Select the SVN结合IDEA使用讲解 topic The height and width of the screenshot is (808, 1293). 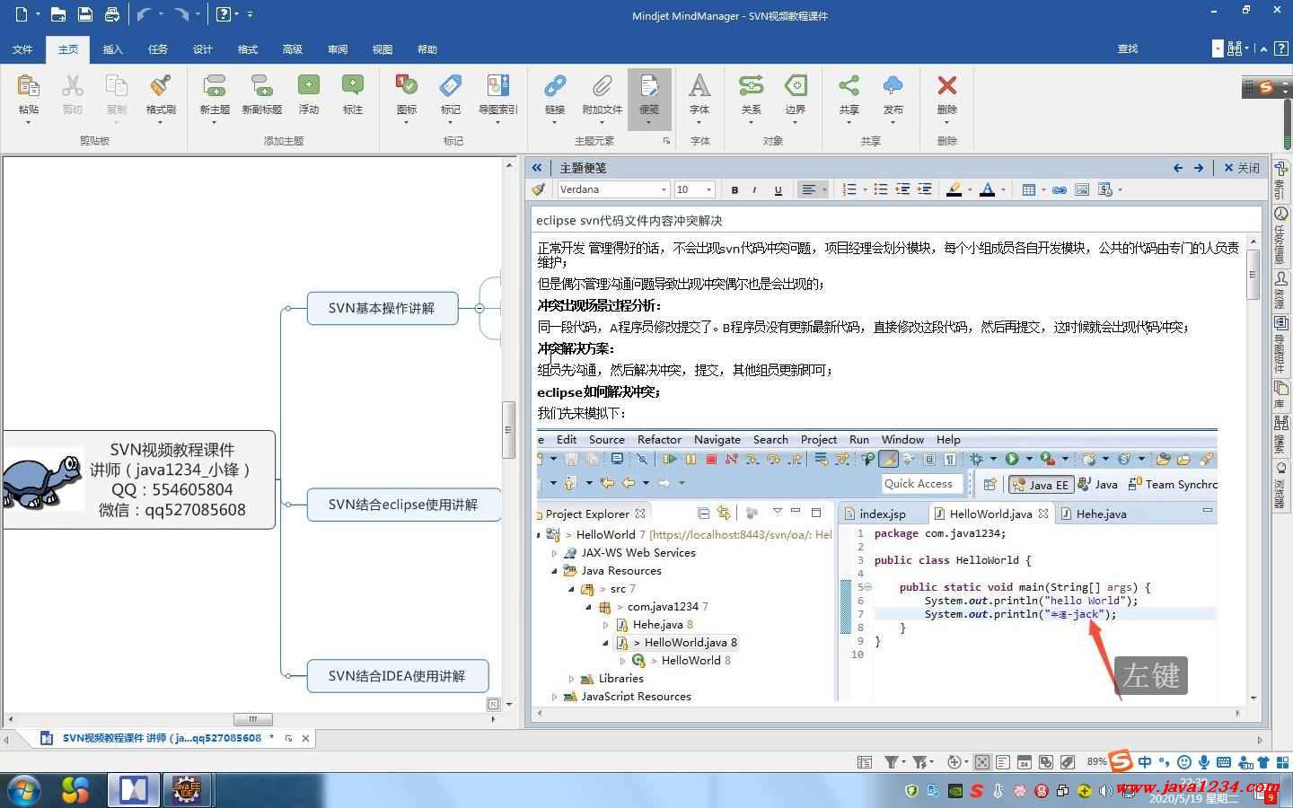pos(397,676)
